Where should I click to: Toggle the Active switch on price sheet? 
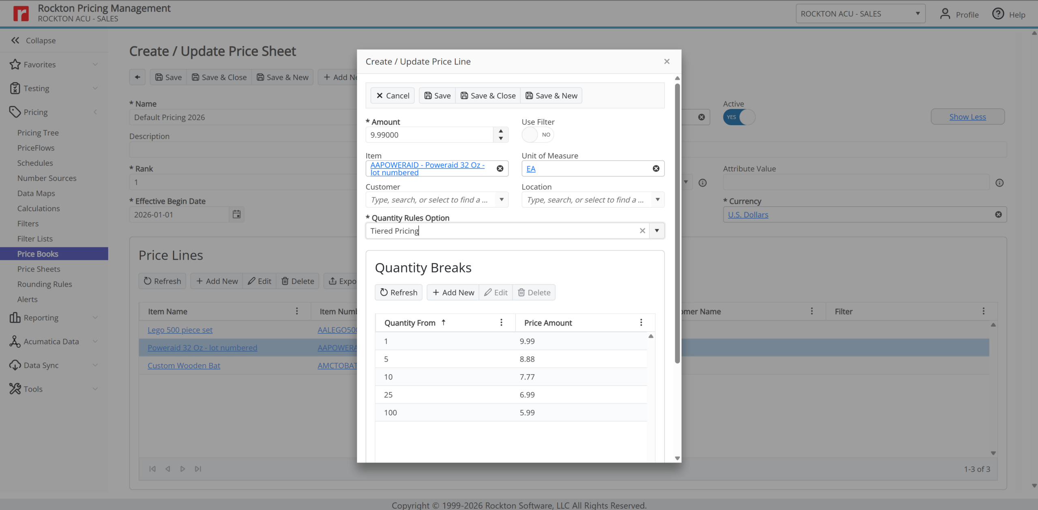pos(739,117)
